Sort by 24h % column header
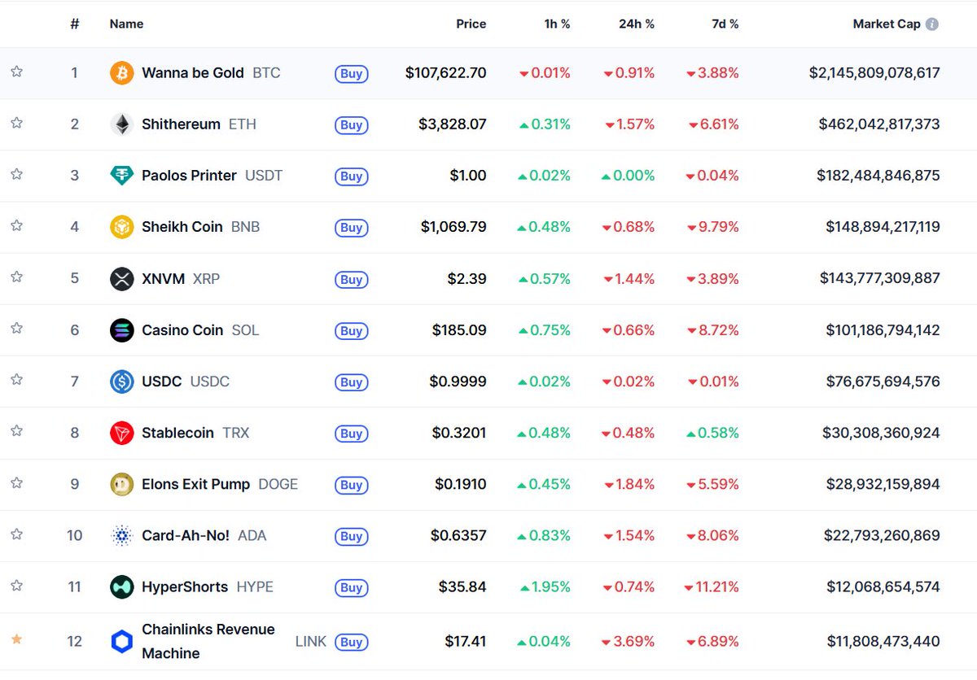 637,24
